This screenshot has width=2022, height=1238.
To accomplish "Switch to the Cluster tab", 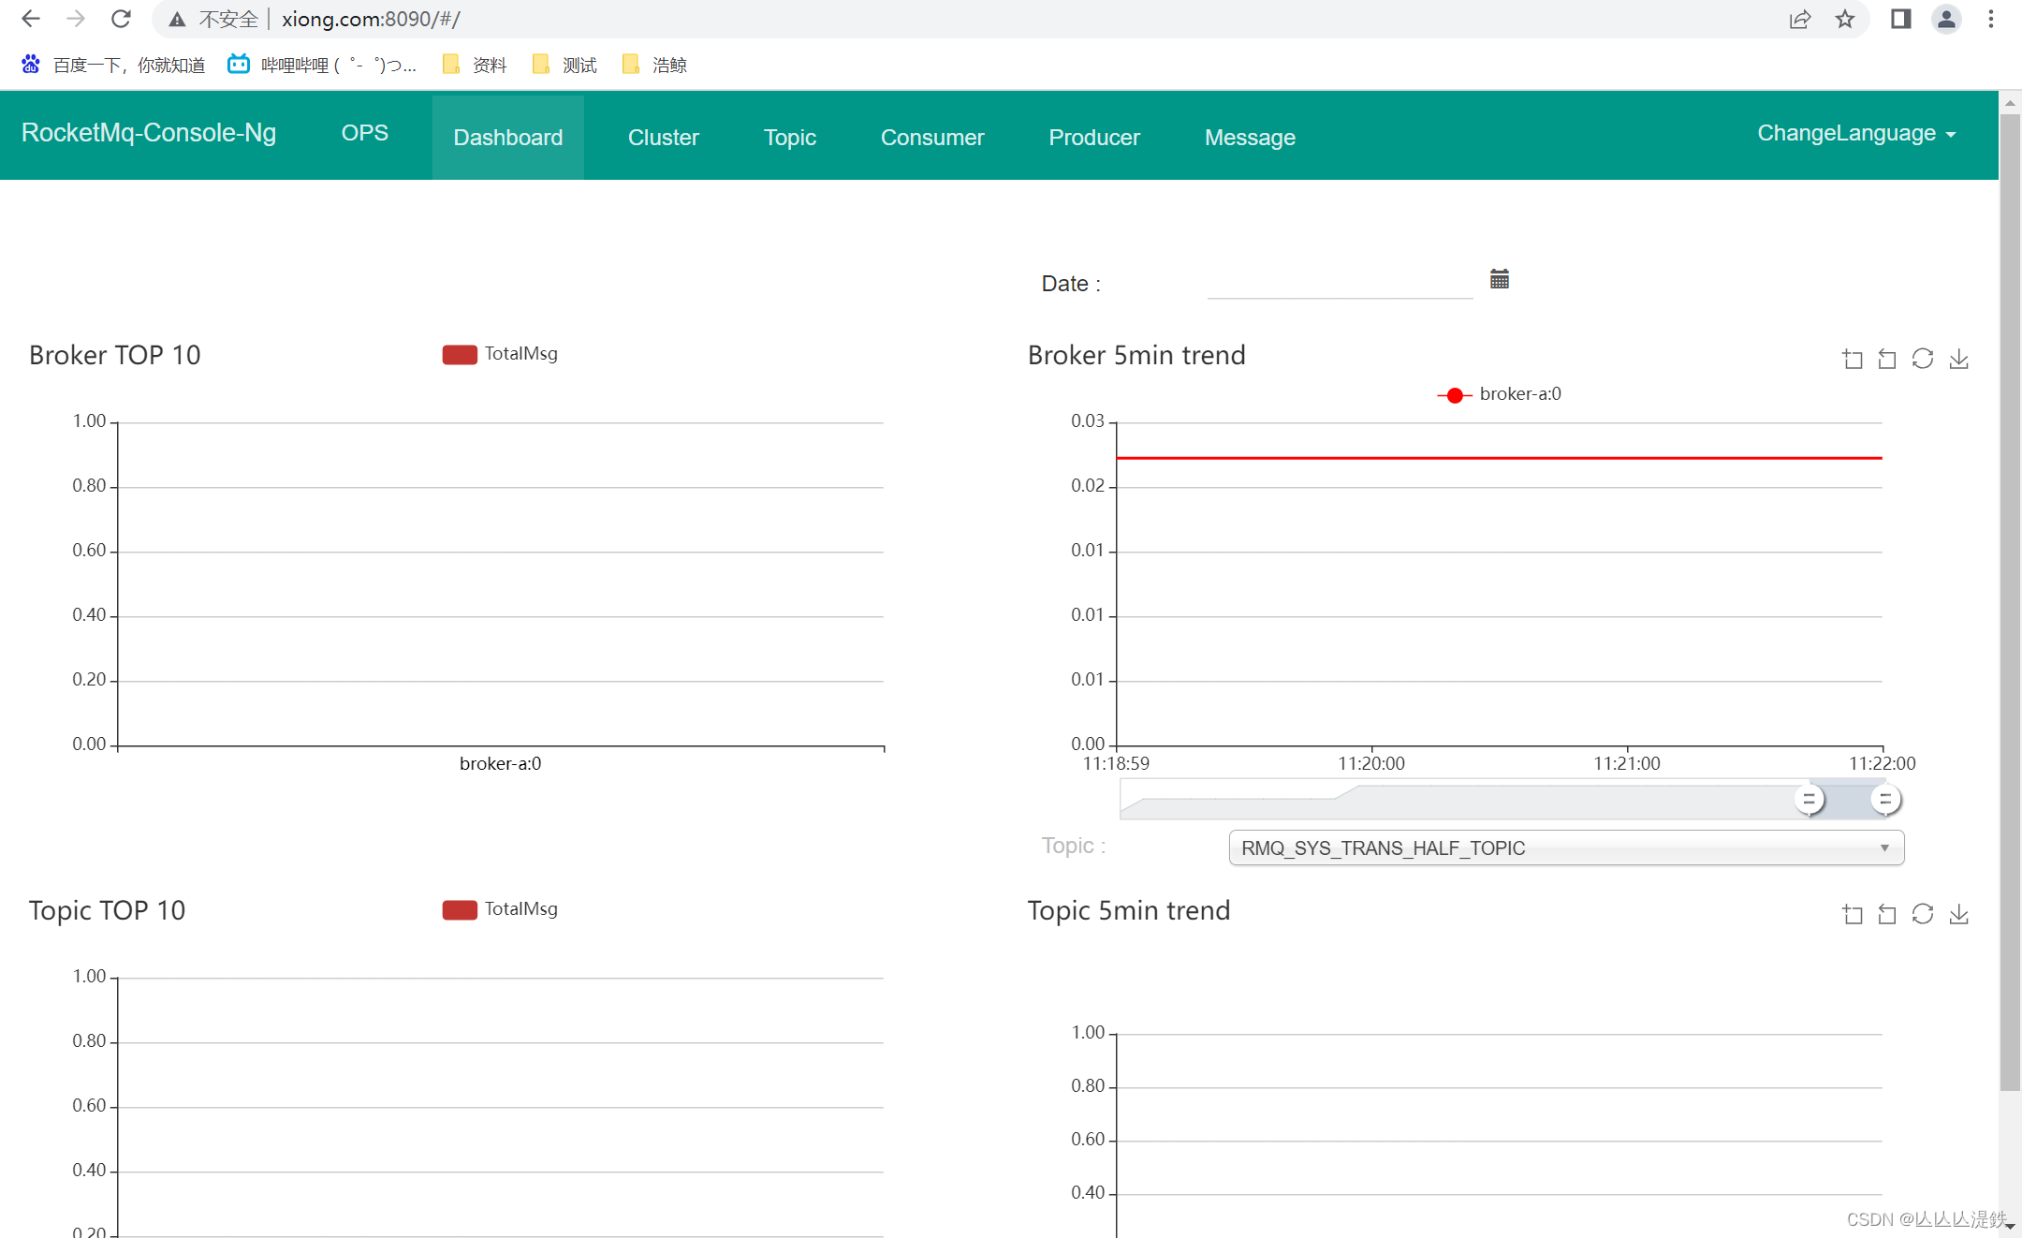I will [663, 137].
